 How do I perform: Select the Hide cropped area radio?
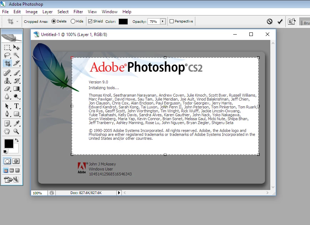click(73, 21)
